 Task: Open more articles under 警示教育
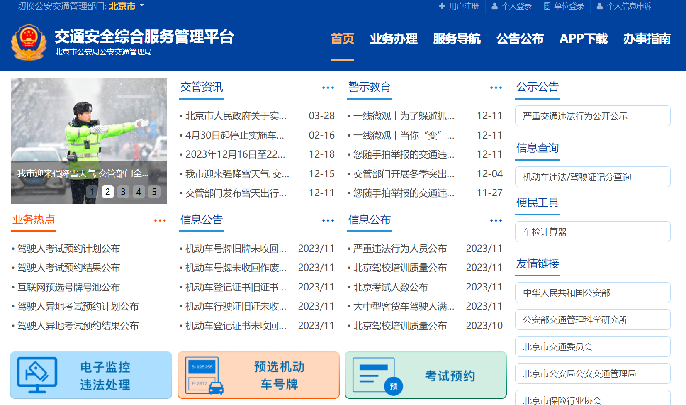click(496, 88)
